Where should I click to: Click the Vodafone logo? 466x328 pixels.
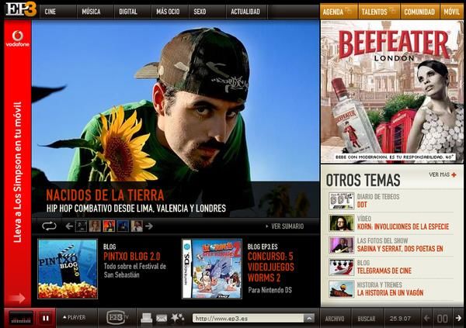[x=18, y=39]
